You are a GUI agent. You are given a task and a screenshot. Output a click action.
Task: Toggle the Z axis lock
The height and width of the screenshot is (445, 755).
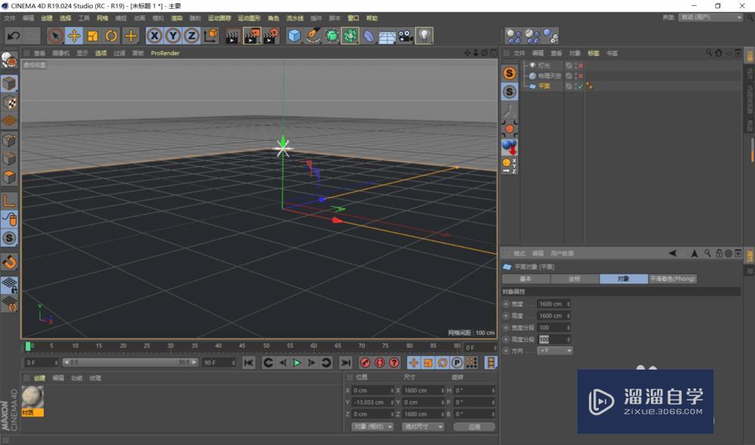192,35
